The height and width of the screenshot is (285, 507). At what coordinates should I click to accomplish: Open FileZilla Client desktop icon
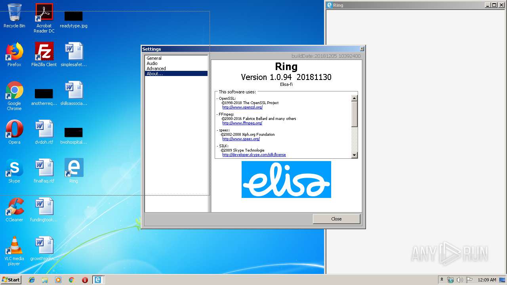[44, 55]
